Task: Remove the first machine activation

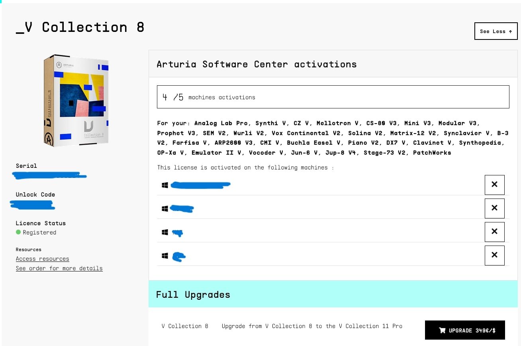Action: [494, 185]
